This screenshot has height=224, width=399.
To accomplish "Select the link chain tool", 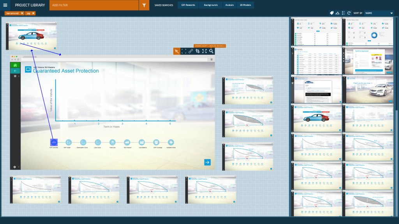I will coord(191,51).
